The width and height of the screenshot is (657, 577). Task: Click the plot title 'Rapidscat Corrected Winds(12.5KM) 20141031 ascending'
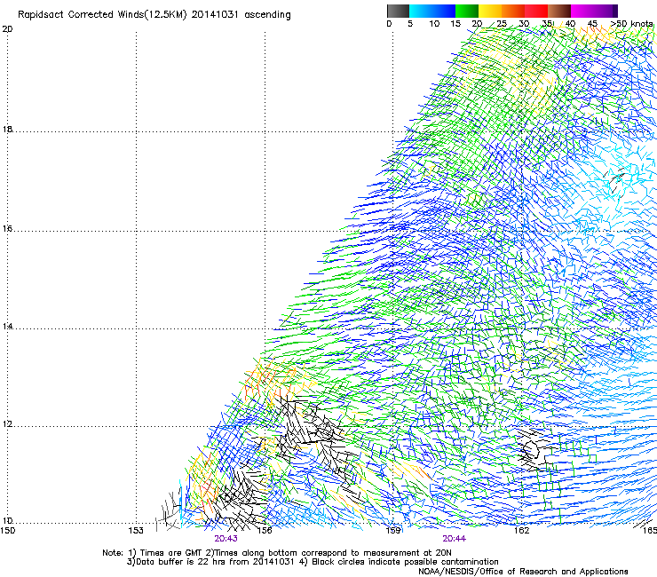coord(154,15)
